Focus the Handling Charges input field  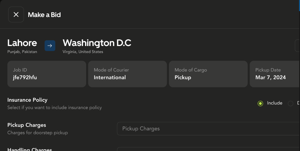click(x=208, y=149)
